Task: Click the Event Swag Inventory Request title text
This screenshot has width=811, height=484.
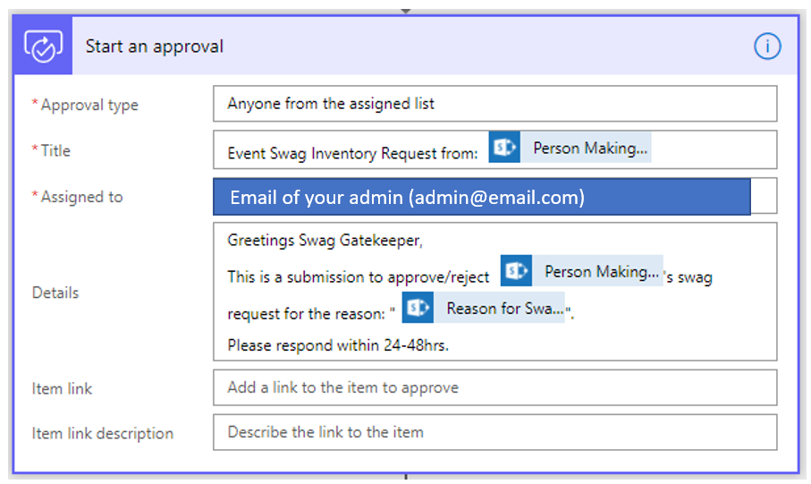Action: (352, 153)
